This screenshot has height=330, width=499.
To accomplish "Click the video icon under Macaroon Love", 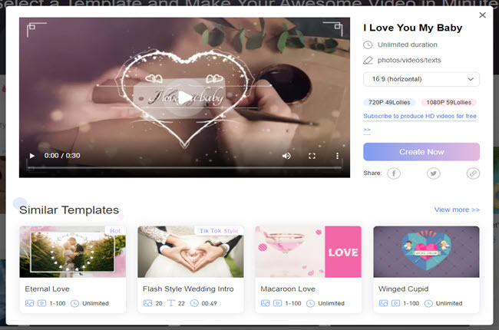I will 277,303.
